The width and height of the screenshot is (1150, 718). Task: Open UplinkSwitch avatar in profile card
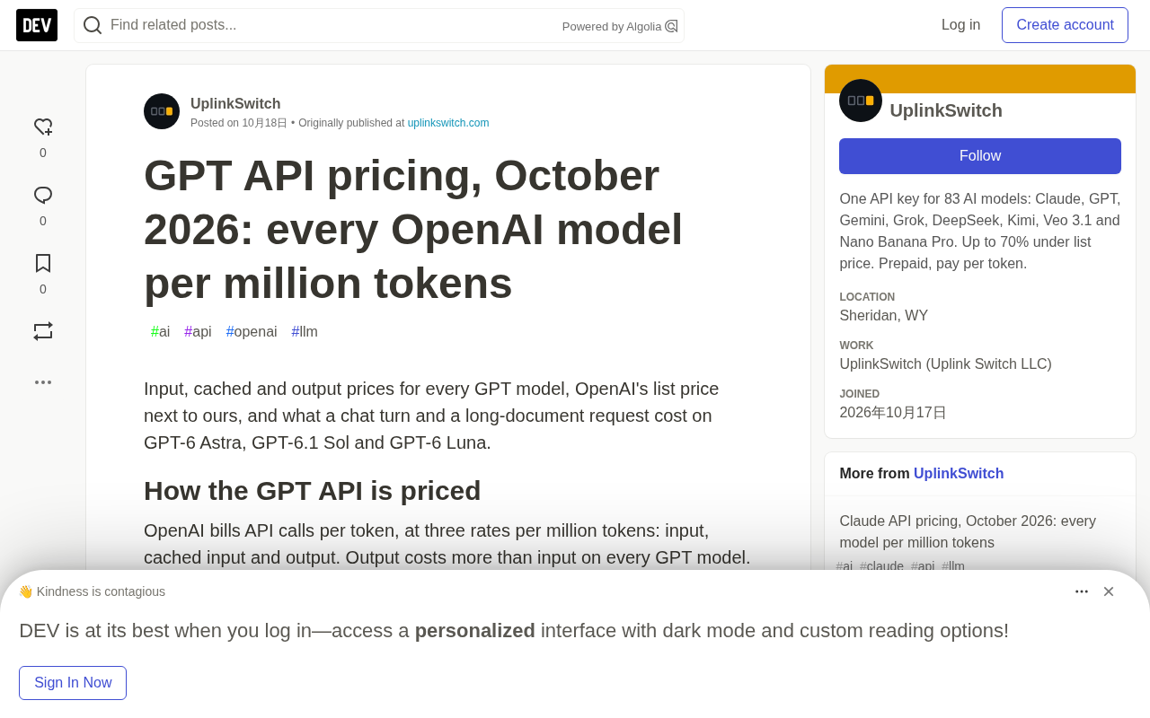[x=861, y=101]
